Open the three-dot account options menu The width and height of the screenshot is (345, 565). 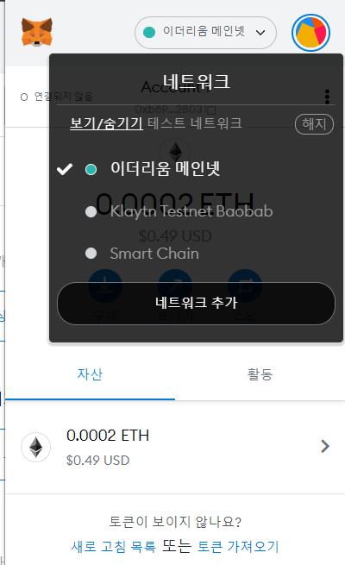click(x=327, y=97)
